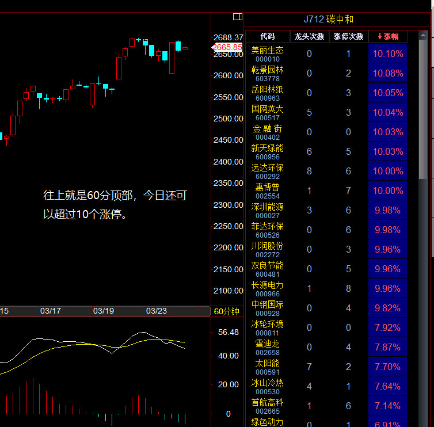Screen dimensions: 434x427
Task: Click the 7.70% gain cell of 太阳能
Action: [388, 367]
